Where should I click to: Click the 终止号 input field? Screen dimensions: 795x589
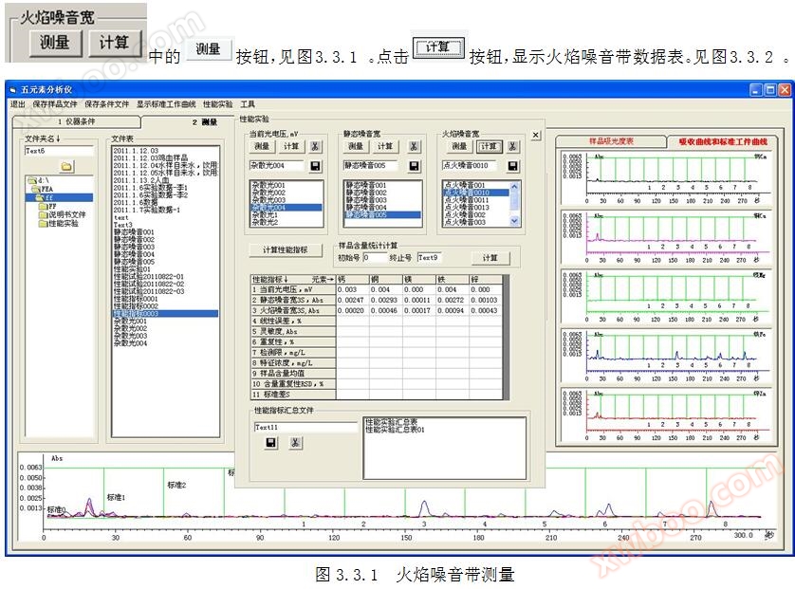click(x=430, y=257)
